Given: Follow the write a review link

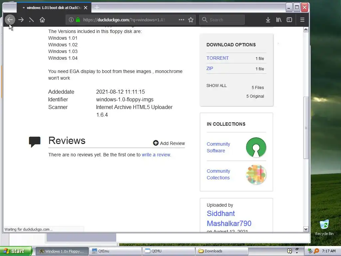Looking at the screenshot, I should coord(156,155).
